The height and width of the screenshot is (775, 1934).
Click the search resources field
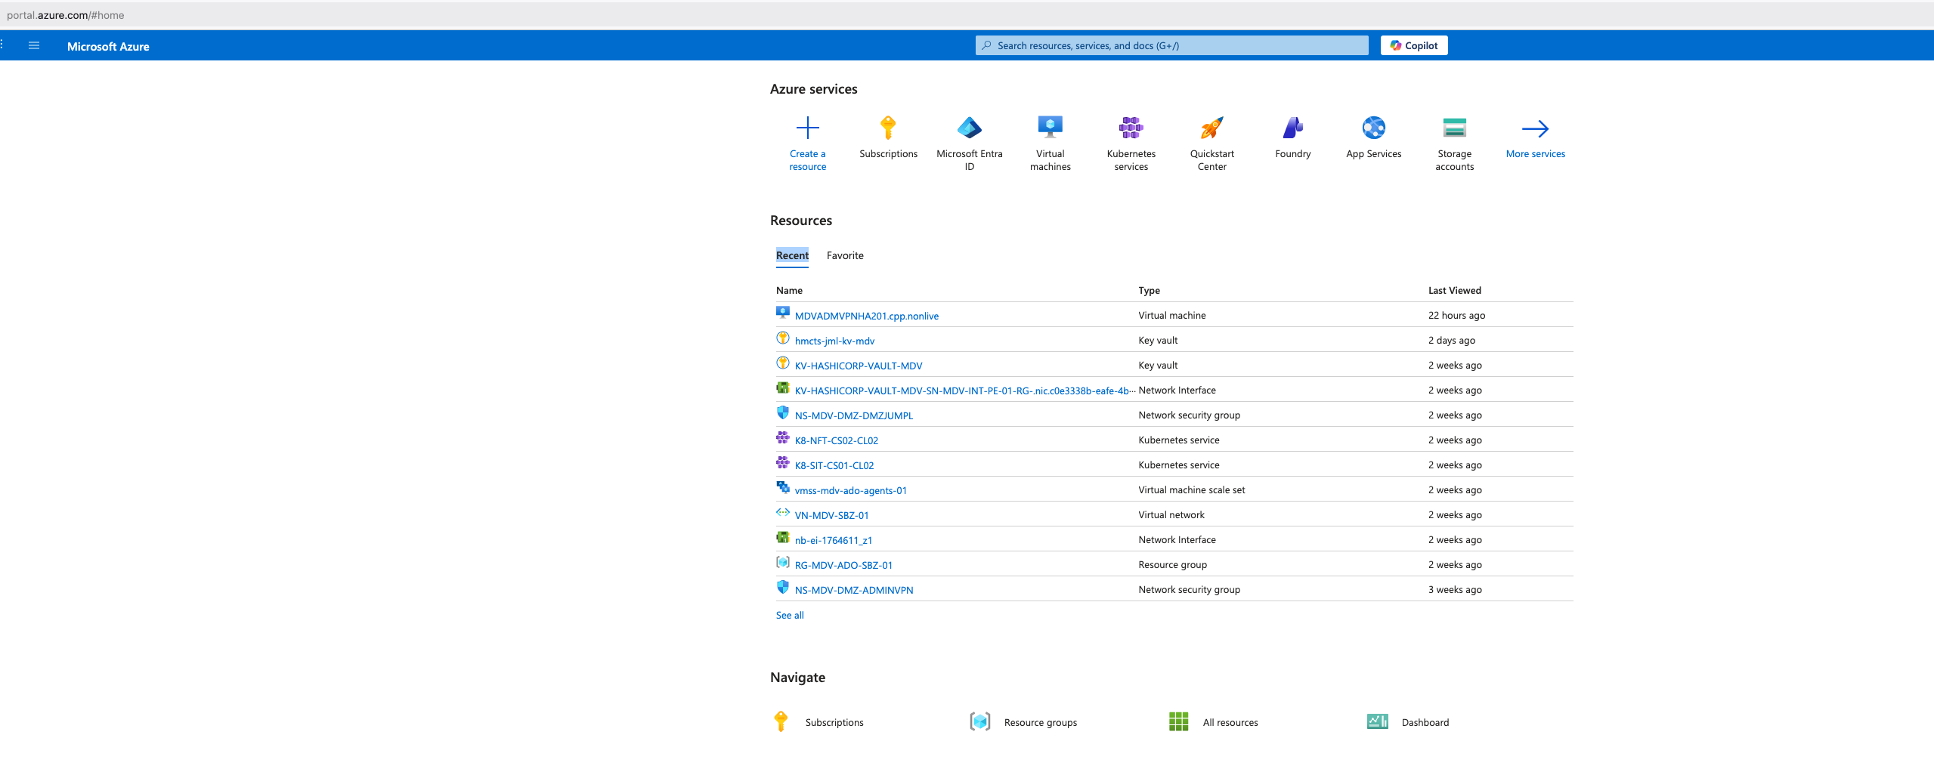point(1170,45)
